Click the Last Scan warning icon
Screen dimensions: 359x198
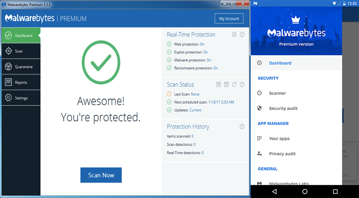tap(169, 94)
